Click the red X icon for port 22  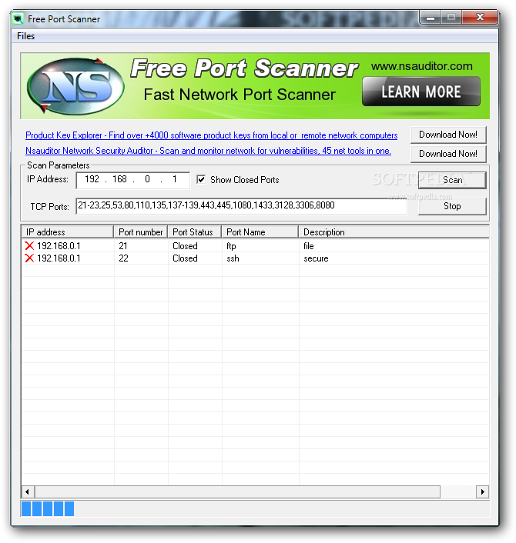29,258
